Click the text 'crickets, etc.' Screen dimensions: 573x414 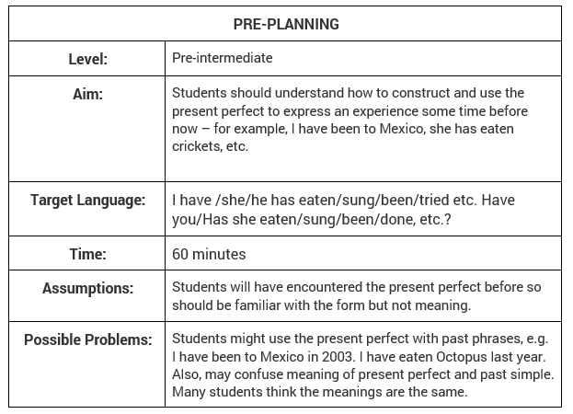click(x=210, y=145)
